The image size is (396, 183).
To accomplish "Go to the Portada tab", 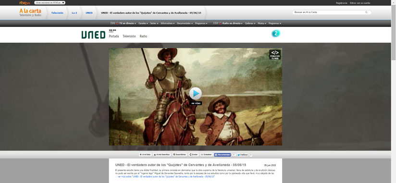I will [114, 37].
